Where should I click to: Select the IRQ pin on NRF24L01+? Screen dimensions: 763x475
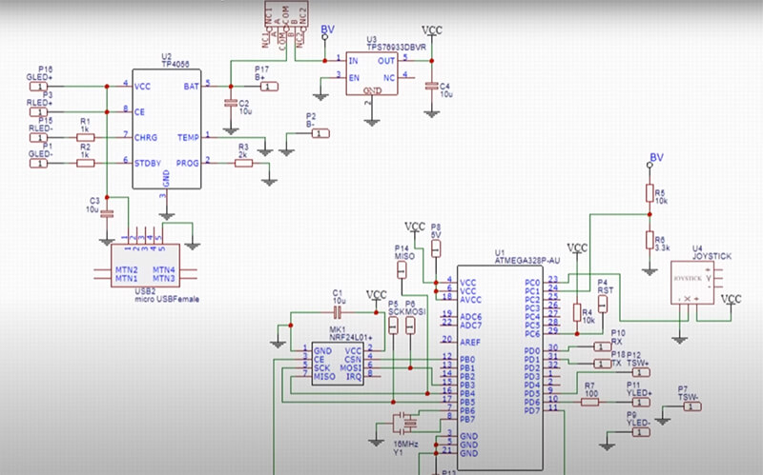pyautogui.click(x=354, y=376)
